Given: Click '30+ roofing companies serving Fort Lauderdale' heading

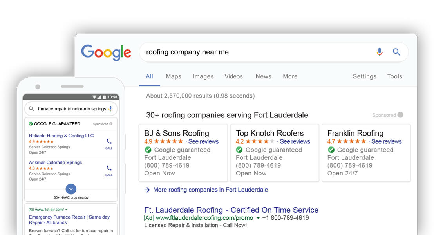Looking at the screenshot, I should (x=227, y=115).
